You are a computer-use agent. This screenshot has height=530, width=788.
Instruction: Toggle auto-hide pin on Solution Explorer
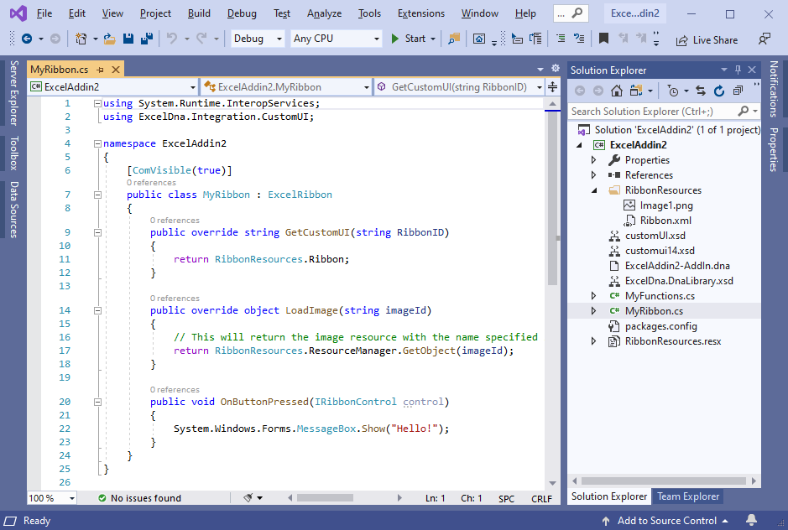[738, 70]
